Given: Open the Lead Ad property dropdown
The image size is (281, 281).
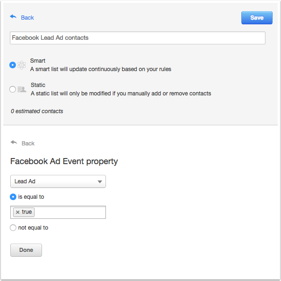Looking at the screenshot, I should tap(58, 181).
